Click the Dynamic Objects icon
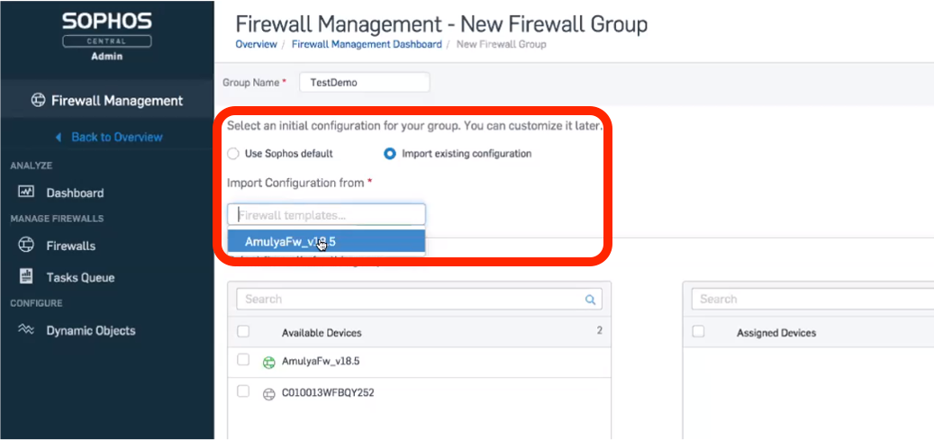 coord(26,330)
